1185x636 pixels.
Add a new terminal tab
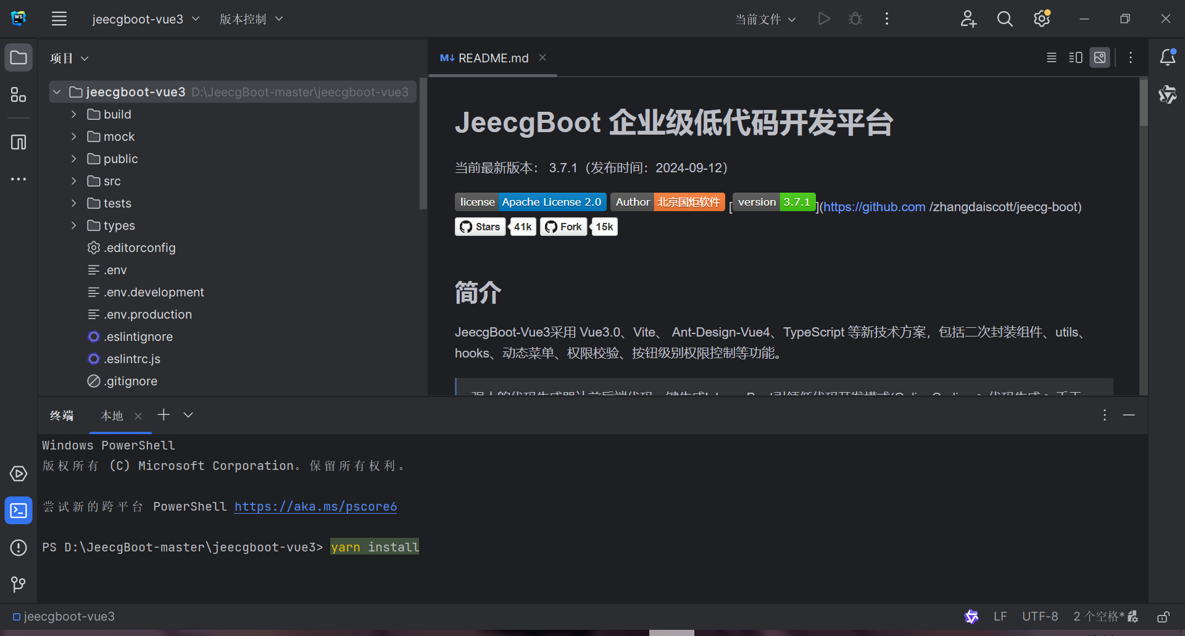(164, 415)
